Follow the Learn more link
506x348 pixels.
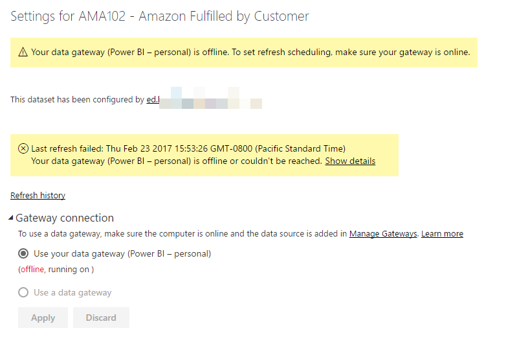point(442,233)
